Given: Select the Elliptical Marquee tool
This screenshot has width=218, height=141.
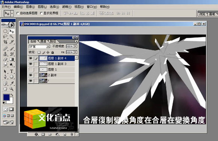Looking at the screenshot, I should (x=5, y=31).
